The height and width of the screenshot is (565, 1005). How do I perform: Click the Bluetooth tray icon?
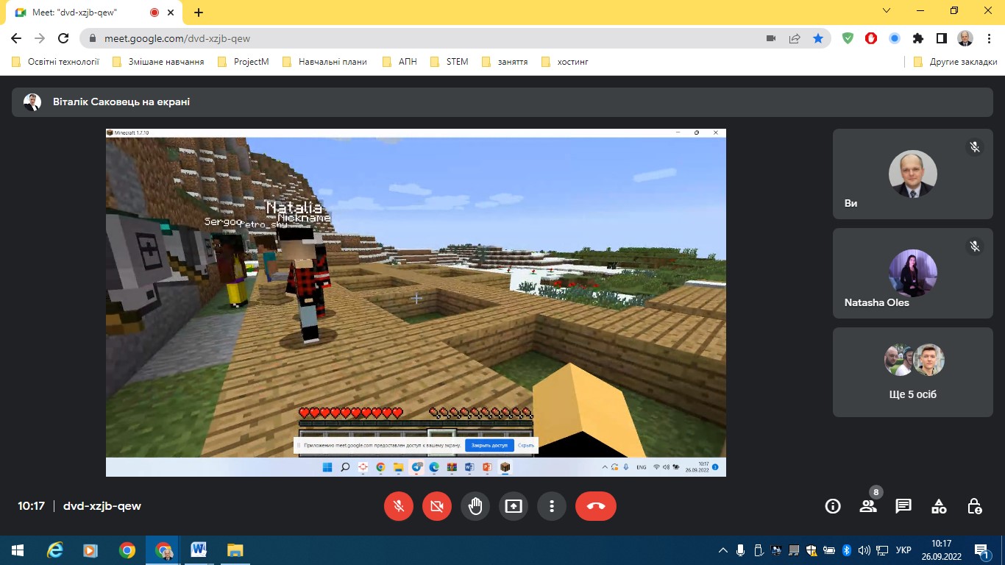[x=846, y=550]
